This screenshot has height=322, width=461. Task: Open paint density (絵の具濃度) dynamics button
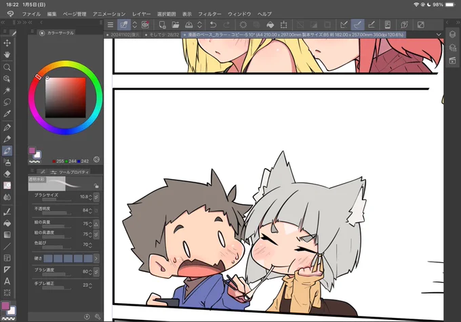pos(96,235)
